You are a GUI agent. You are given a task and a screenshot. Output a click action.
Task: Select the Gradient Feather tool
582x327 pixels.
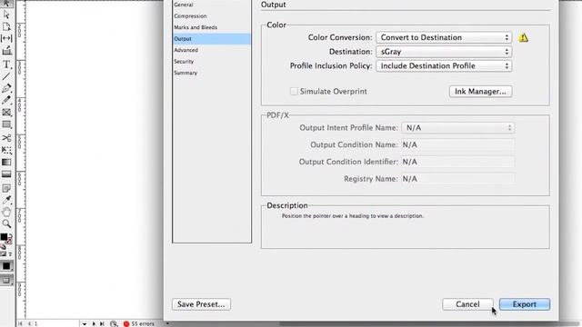pyautogui.click(x=6, y=174)
